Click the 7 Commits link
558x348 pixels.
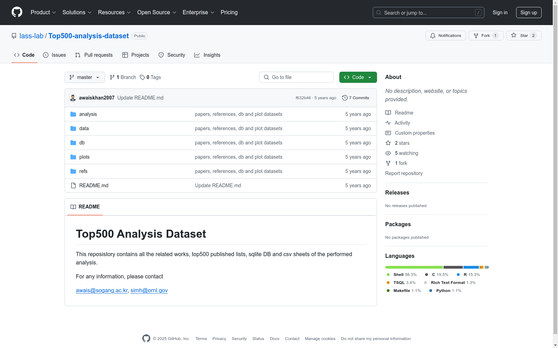[356, 98]
